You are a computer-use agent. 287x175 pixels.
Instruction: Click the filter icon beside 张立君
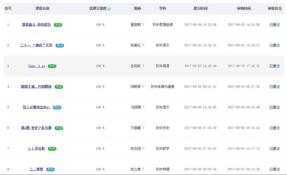pos(143,169)
